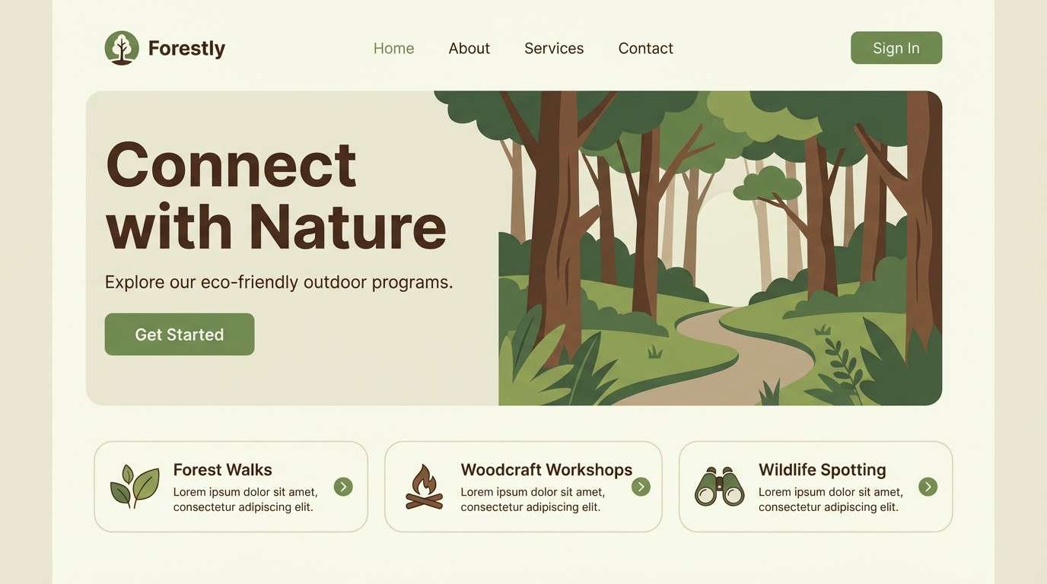Click the Sign In button
The width and height of the screenshot is (1047, 584).
point(896,48)
